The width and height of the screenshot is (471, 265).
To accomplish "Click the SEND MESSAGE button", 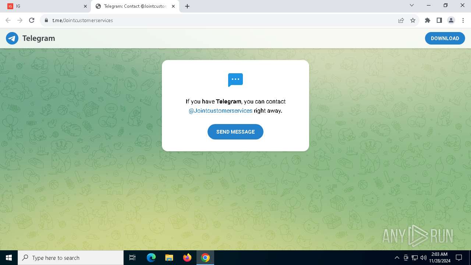I will click(235, 132).
